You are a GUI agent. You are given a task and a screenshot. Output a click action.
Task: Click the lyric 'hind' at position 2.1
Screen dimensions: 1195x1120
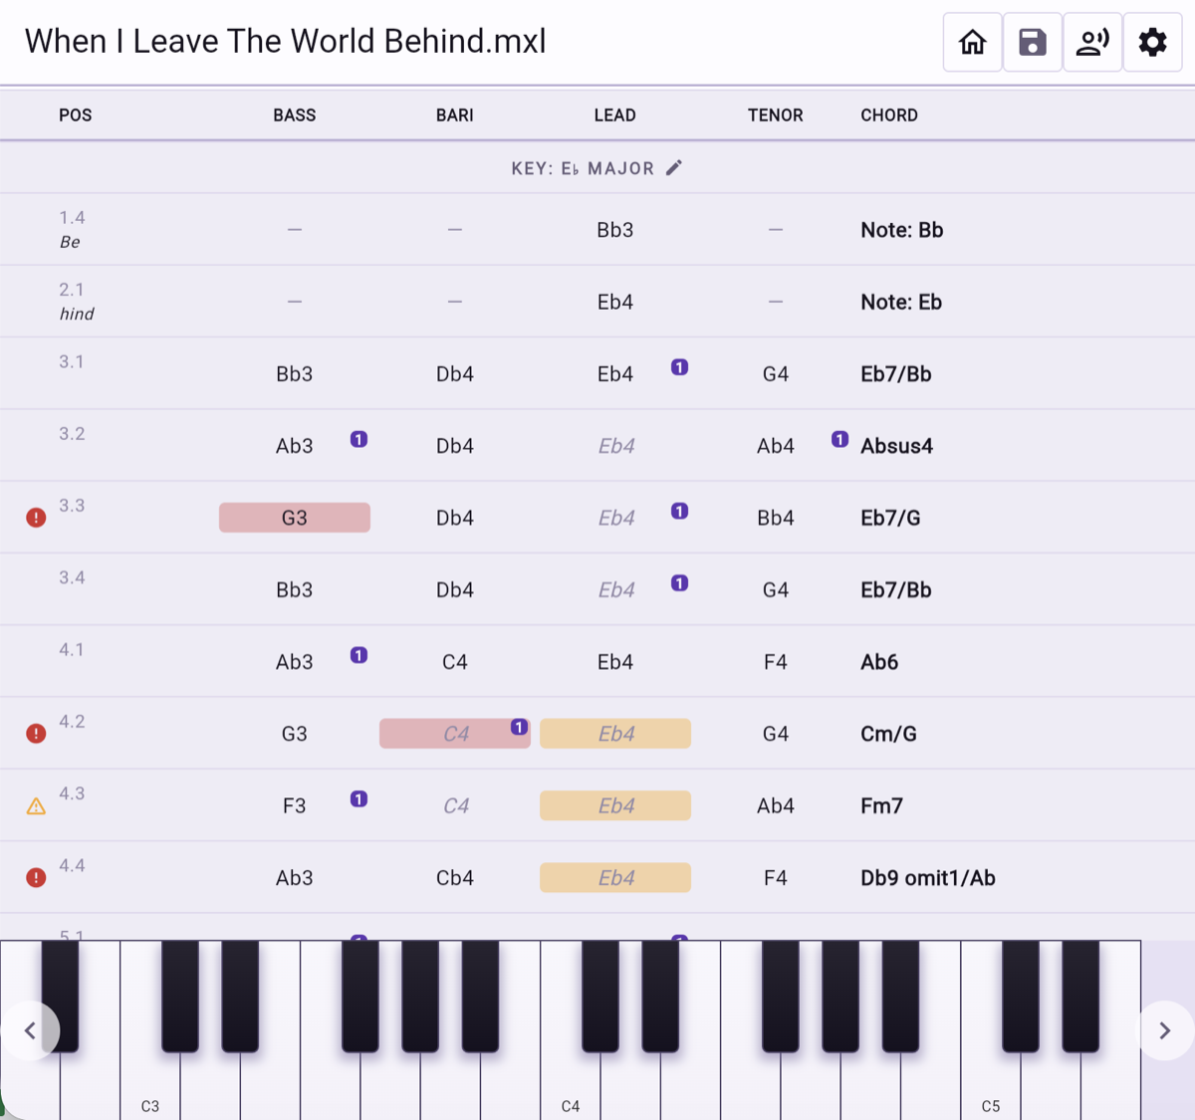77,315
